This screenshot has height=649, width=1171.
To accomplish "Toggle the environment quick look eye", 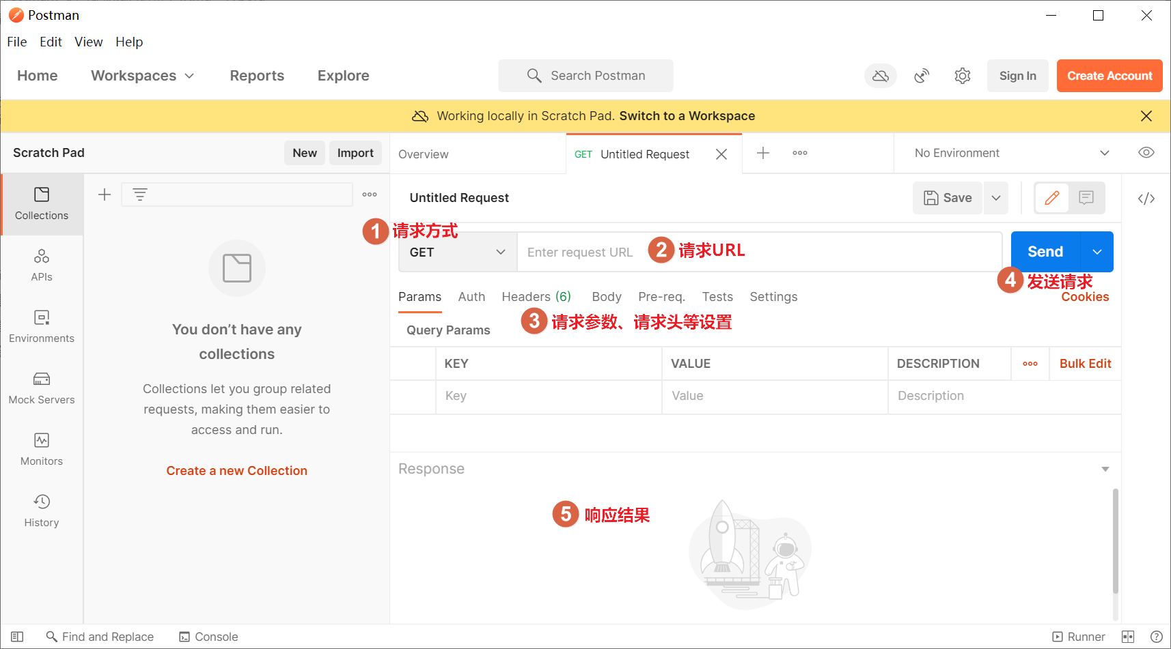I will [x=1146, y=153].
